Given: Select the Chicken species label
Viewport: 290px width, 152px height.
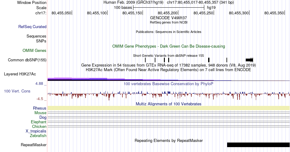Looking at the screenshot, I should pyautogui.click(x=39, y=126).
